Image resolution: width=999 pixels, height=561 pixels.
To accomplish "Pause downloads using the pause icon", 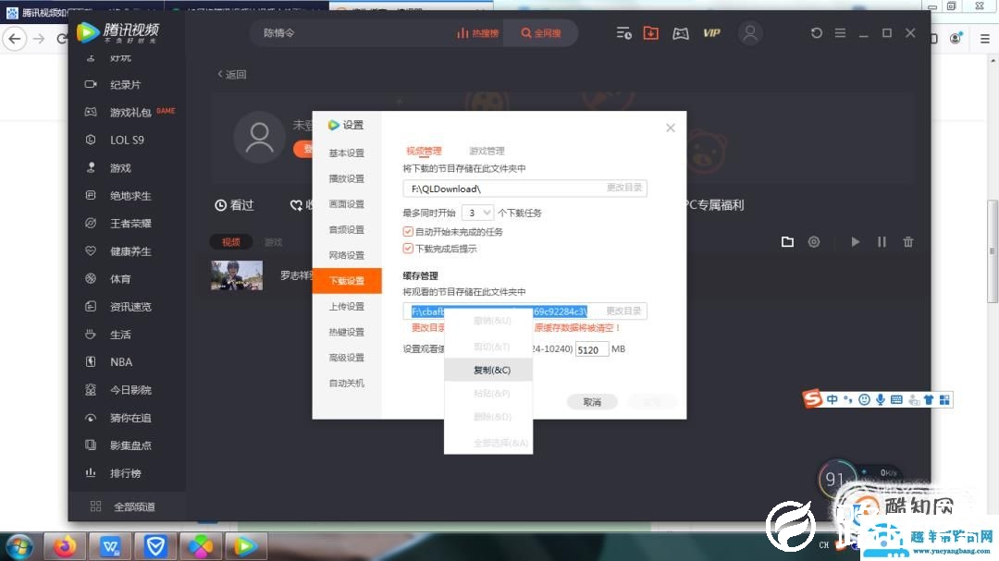I will [x=882, y=241].
